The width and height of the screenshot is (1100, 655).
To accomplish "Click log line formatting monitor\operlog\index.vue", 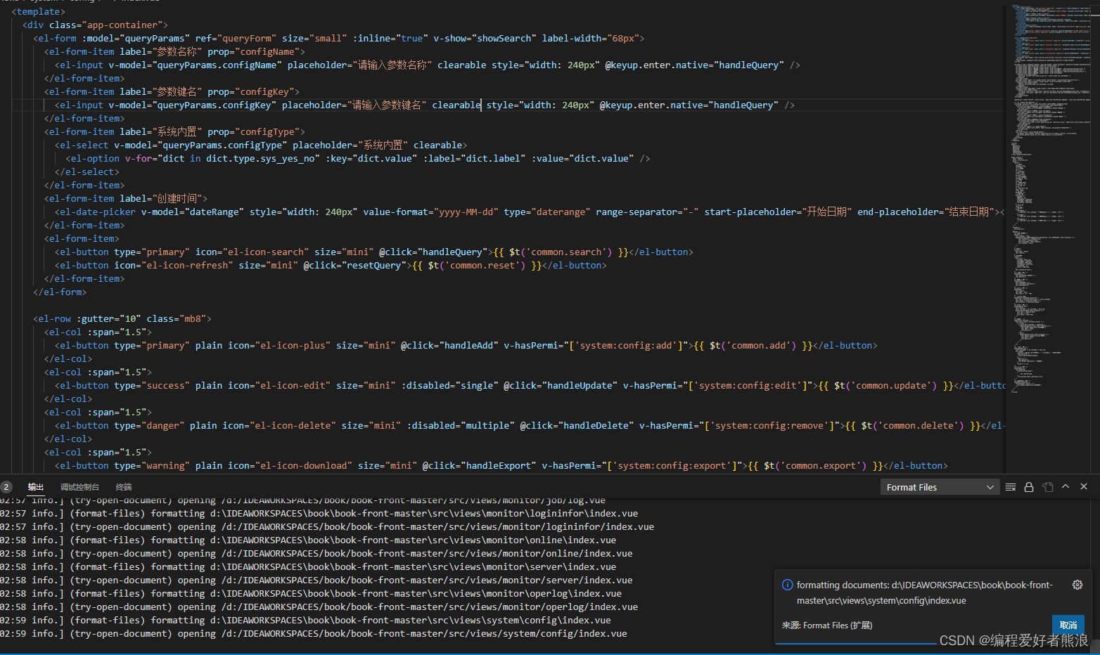I will (311, 593).
